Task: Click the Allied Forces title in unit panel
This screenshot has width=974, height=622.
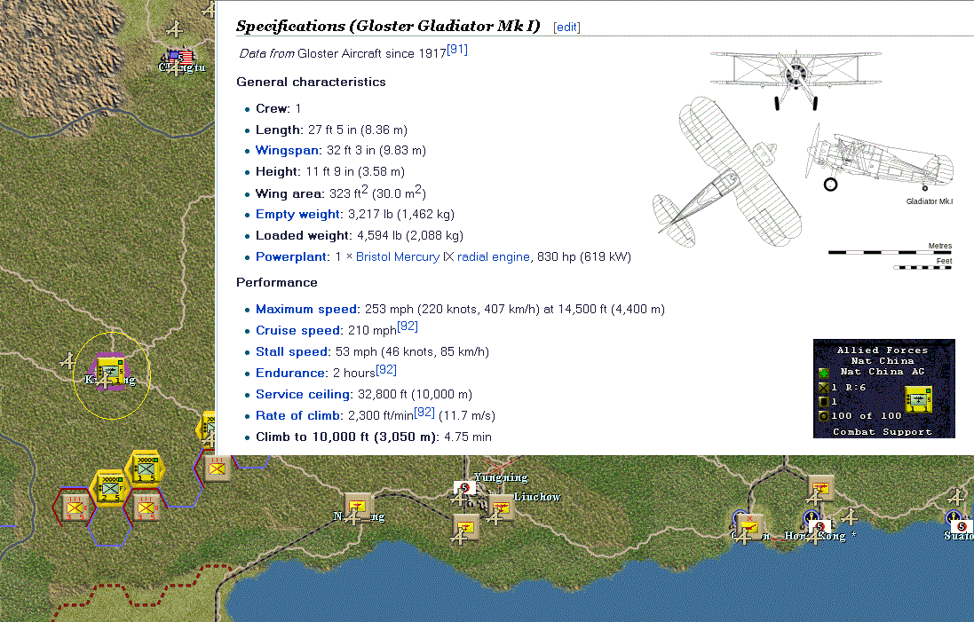Action: click(x=882, y=350)
